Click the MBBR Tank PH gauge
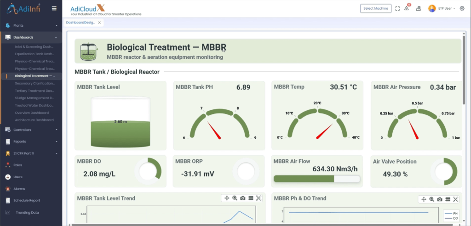The height and width of the screenshot is (226, 471). 219,124
